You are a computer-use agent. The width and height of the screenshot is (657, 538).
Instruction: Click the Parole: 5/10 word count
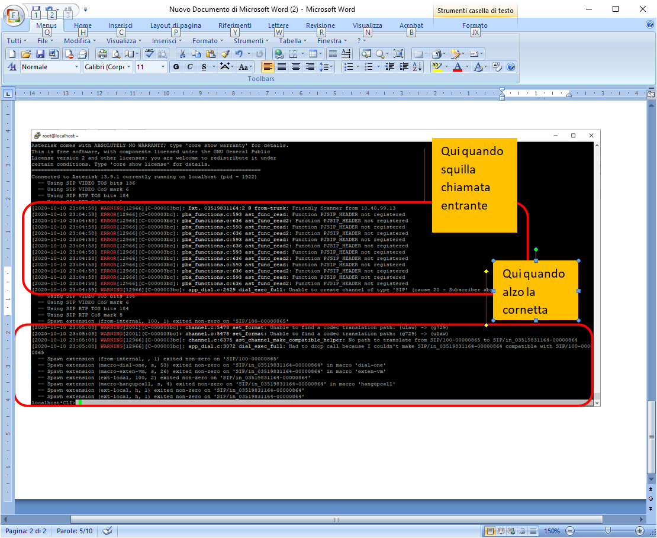click(75, 531)
